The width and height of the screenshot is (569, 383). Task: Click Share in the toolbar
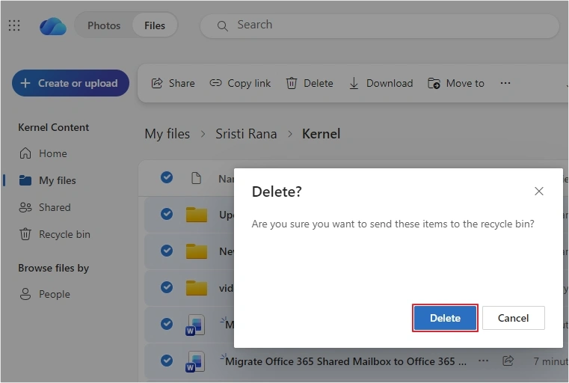point(173,83)
